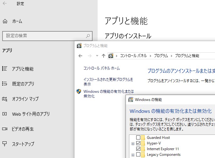This screenshot has height=158, width=215.
Task: Click the address bar Control Panel icon
Action: click(111, 56)
